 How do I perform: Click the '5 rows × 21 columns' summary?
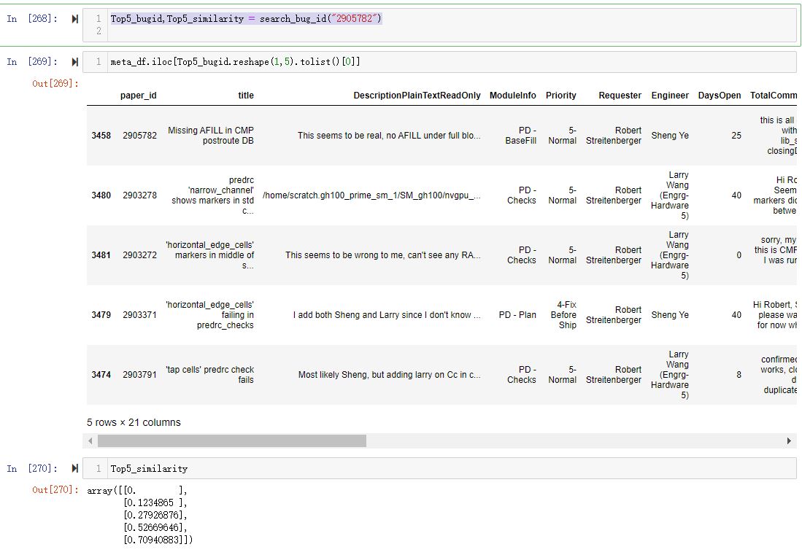click(134, 423)
